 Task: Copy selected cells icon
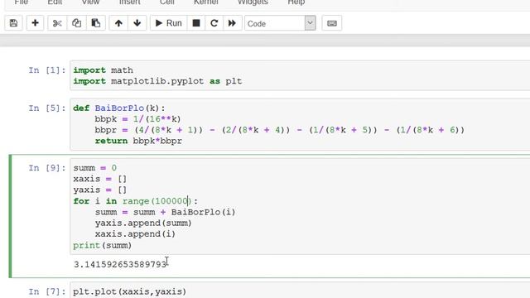click(x=76, y=23)
